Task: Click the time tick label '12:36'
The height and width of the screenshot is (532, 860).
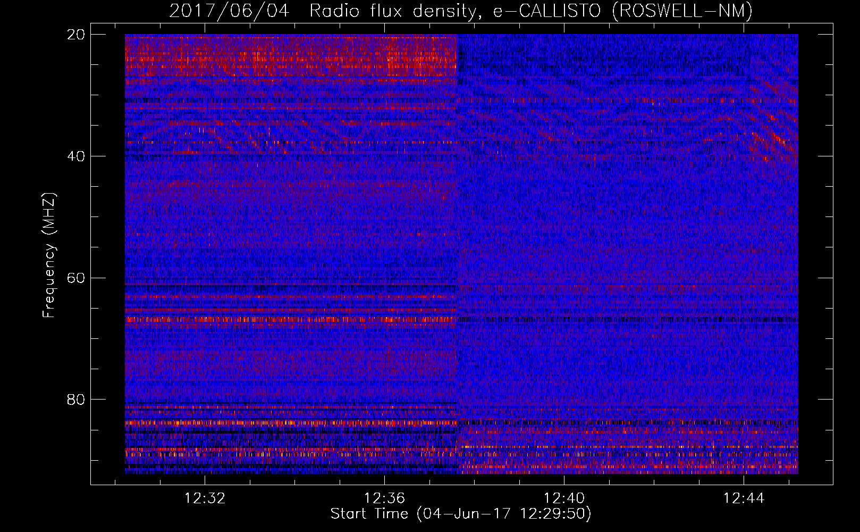Action: (x=384, y=498)
